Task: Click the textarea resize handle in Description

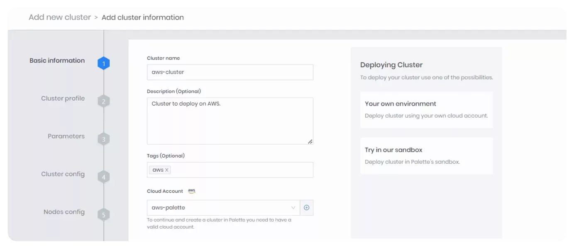Action: tap(310, 141)
